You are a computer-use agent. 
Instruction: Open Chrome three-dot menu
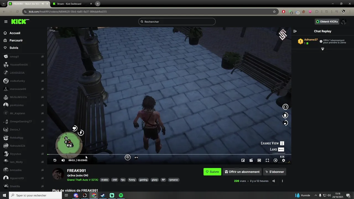(x=350, y=12)
